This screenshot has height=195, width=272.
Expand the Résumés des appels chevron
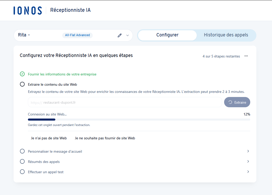click(248, 162)
